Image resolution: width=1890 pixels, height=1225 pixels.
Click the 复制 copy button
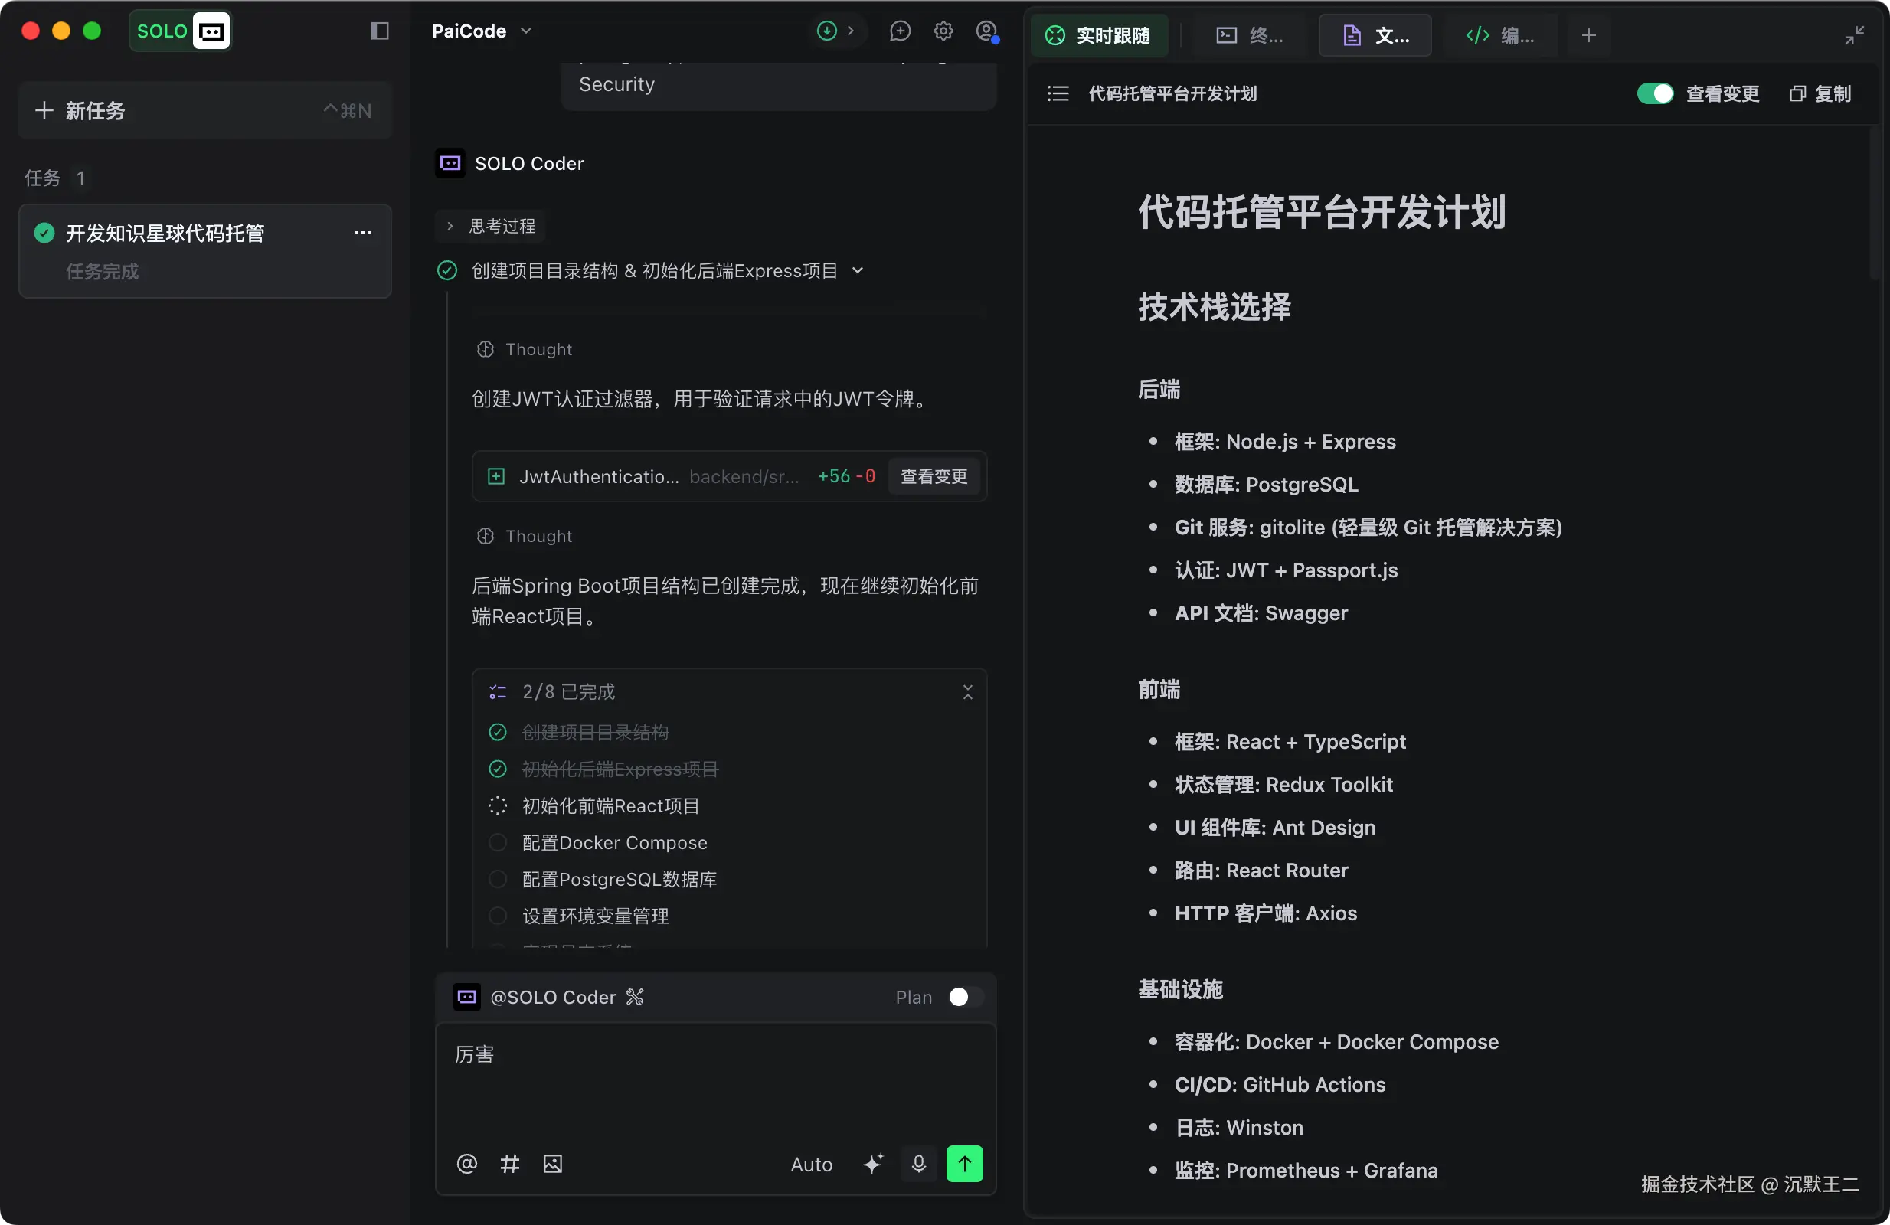1821,93
